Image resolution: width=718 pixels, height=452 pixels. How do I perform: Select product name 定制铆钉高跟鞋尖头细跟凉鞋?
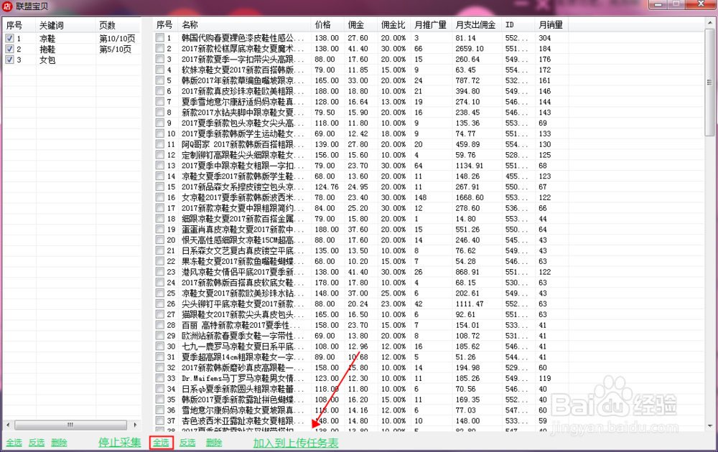coord(242,155)
